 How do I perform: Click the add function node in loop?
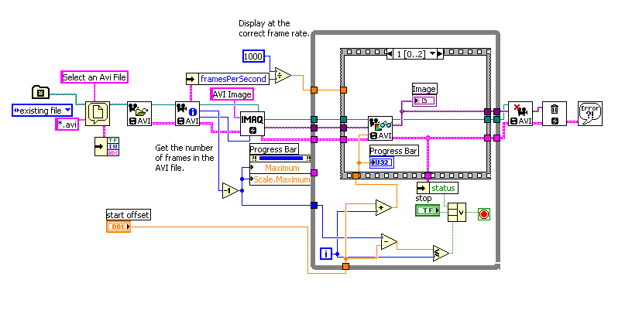coord(383,207)
